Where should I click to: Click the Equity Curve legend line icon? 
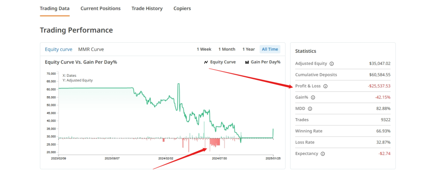[x=206, y=62]
